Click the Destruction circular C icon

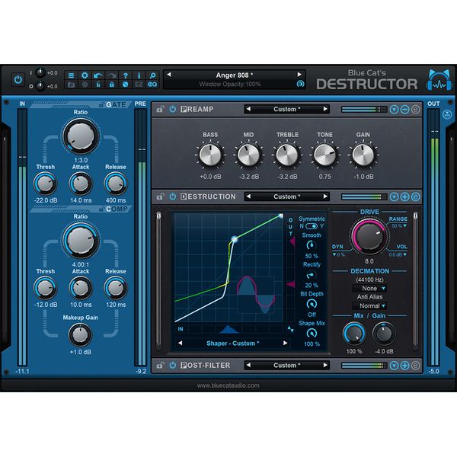pos(416,197)
